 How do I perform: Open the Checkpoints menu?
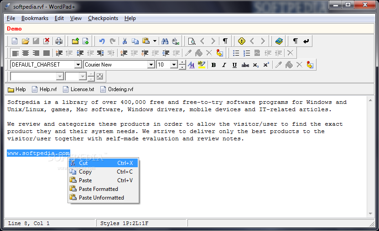point(103,18)
